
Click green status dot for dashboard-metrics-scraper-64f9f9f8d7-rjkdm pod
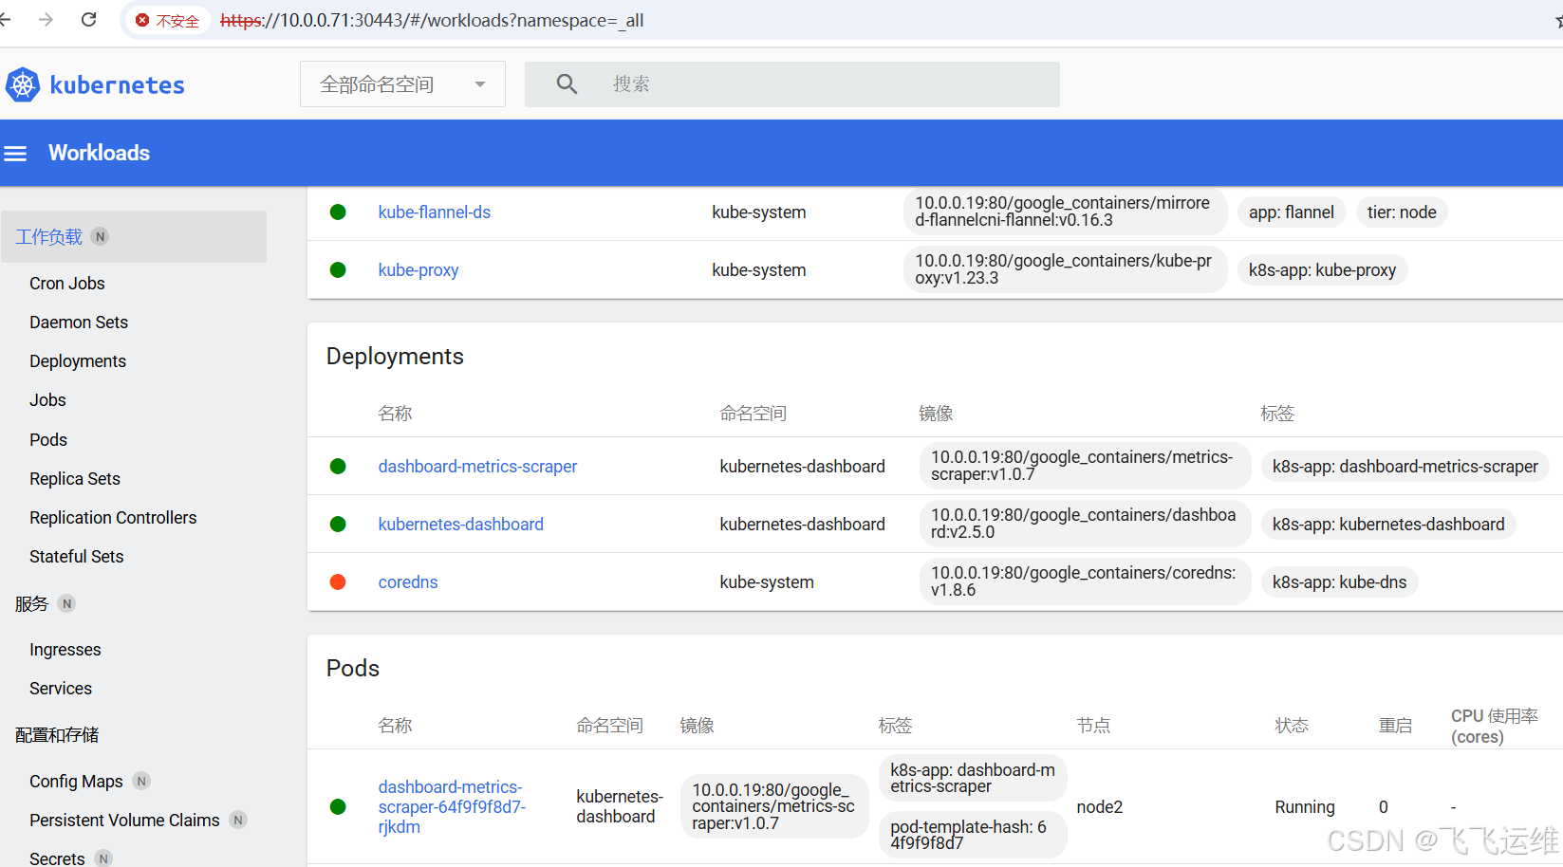(x=338, y=807)
